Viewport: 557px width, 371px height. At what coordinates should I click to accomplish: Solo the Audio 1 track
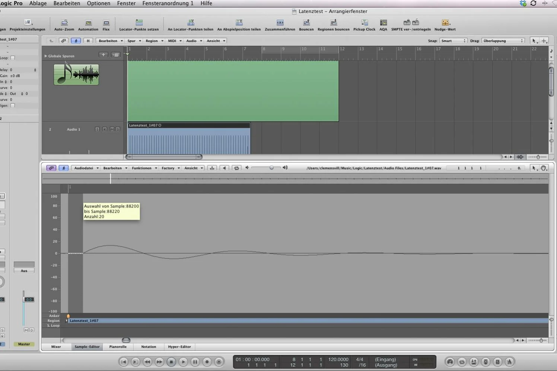(118, 129)
